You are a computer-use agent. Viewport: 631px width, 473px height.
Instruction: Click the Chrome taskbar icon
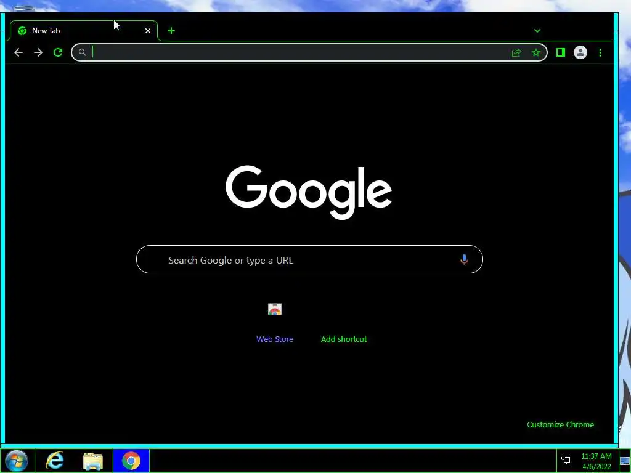(131, 461)
